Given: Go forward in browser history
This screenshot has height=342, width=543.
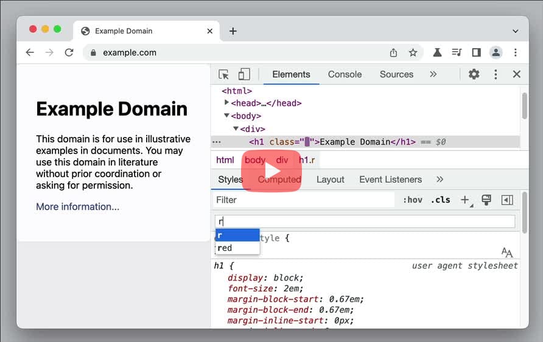Looking at the screenshot, I should [49, 52].
